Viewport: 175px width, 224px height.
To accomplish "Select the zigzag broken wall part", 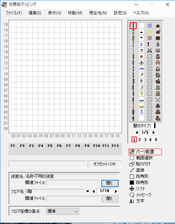I will point(133,44).
